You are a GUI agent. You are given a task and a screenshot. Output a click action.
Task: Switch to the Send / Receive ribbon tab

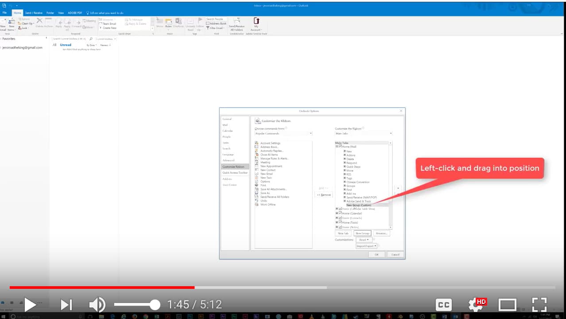34,12
